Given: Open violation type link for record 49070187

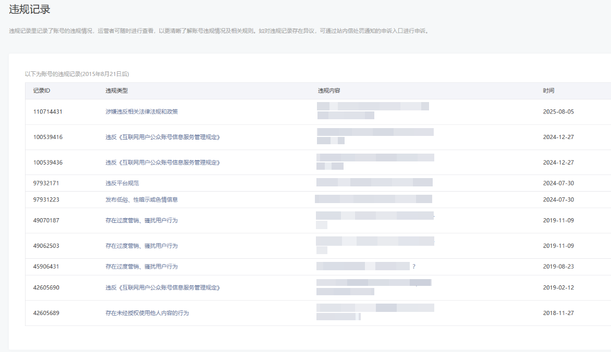Looking at the screenshot, I should point(141,221).
